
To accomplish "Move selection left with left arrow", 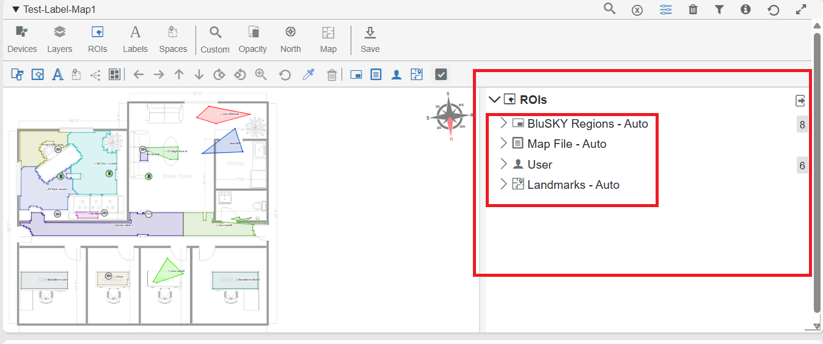I will tap(139, 75).
